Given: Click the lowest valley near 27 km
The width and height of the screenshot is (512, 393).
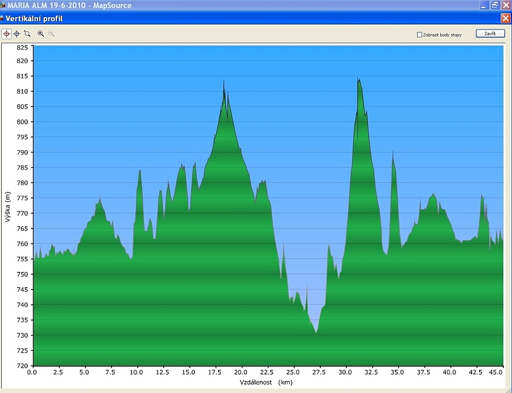Looking at the screenshot, I should point(316,332).
